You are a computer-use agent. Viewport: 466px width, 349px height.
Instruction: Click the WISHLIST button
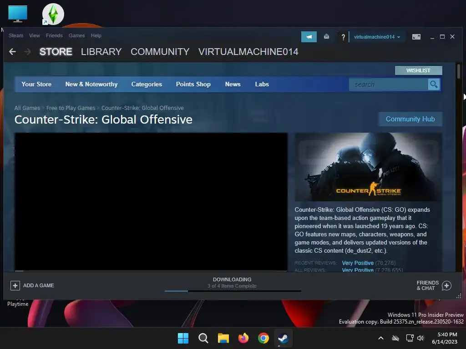tap(419, 70)
